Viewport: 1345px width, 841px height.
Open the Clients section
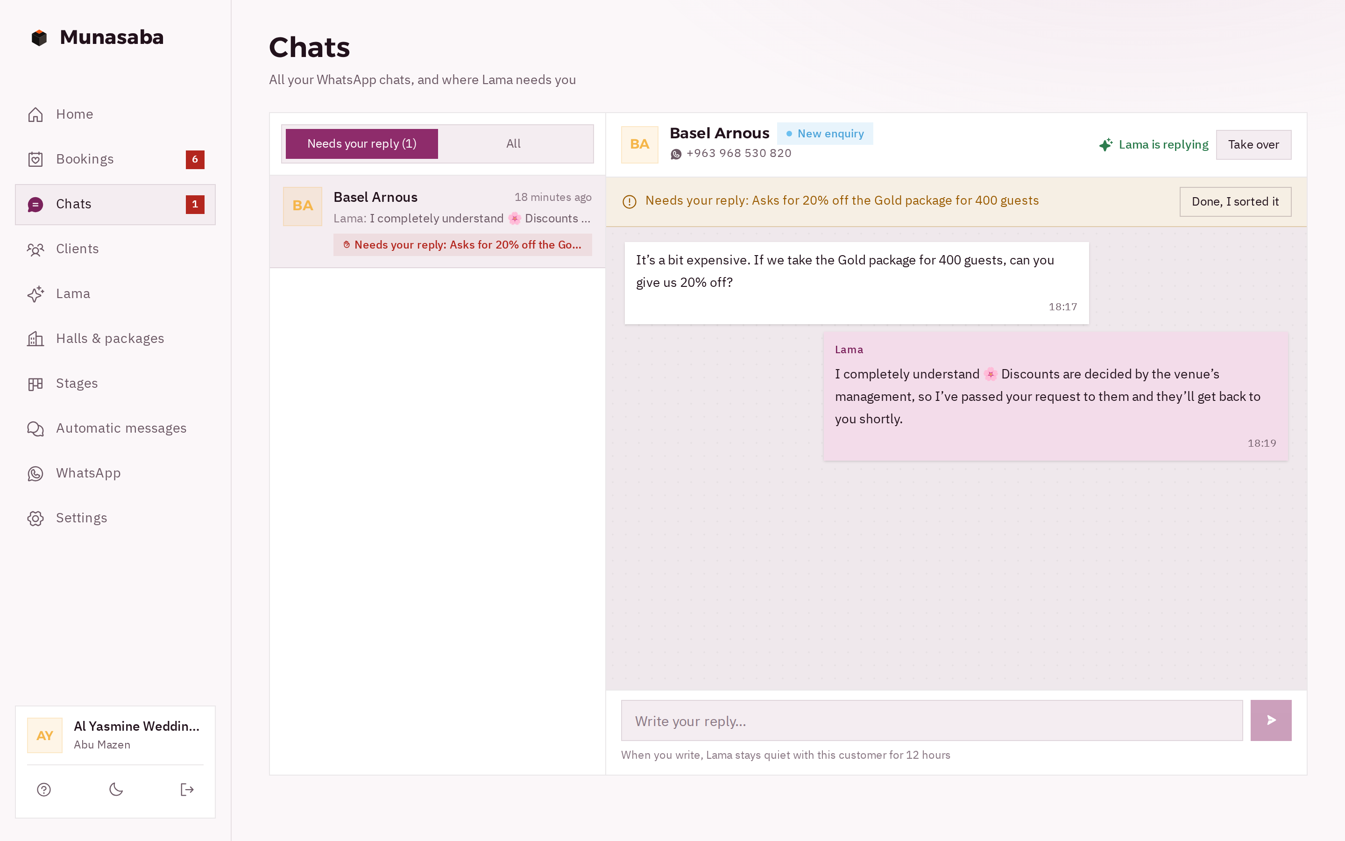(115, 249)
